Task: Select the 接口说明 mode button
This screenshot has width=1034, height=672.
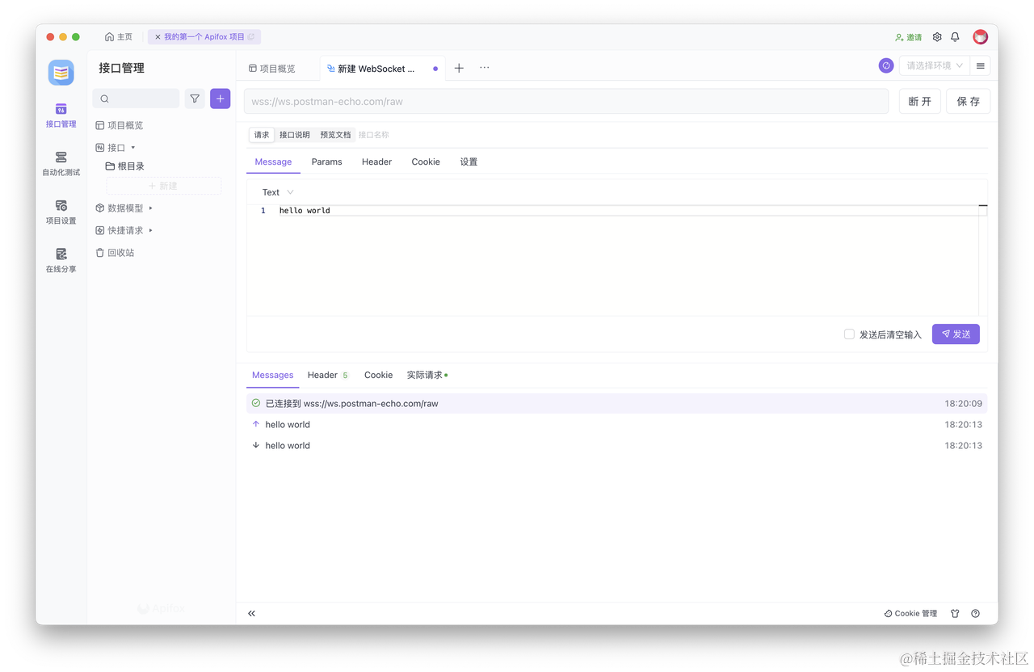Action: click(295, 135)
